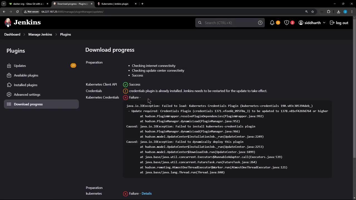Expand the siddharth user dropdown
356x200 pixels.
pos(324,23)
